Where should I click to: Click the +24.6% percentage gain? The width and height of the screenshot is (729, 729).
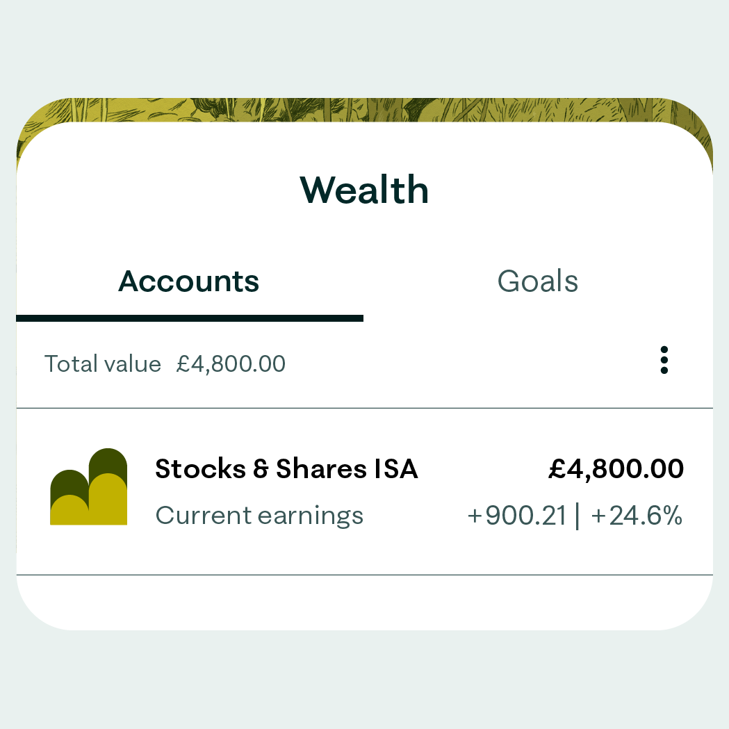[637, 516]
